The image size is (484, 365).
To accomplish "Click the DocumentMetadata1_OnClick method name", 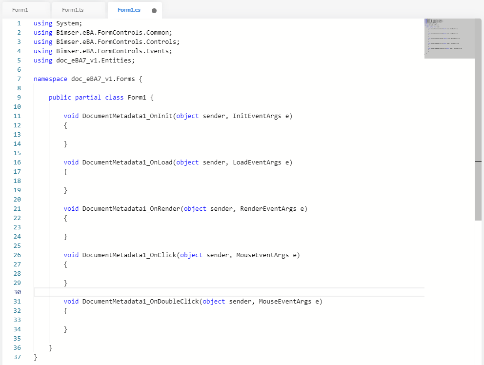I will click(129, 255).
